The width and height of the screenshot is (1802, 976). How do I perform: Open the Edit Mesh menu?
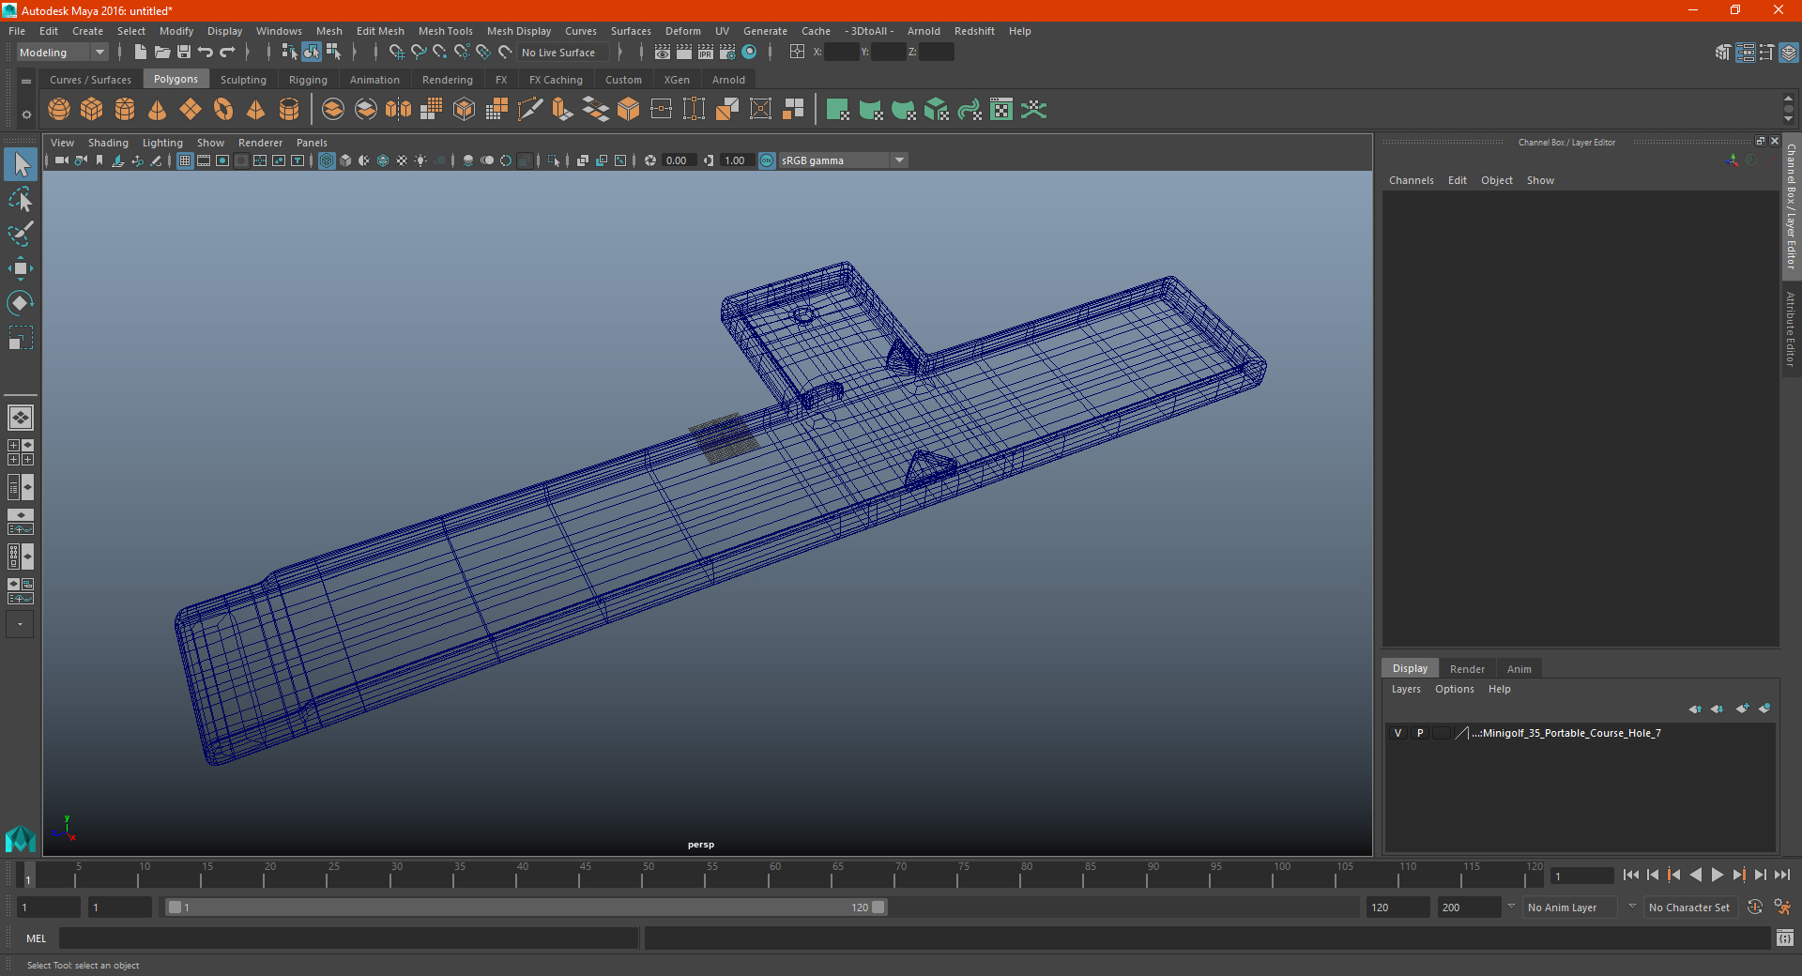[x=380, y=31]
